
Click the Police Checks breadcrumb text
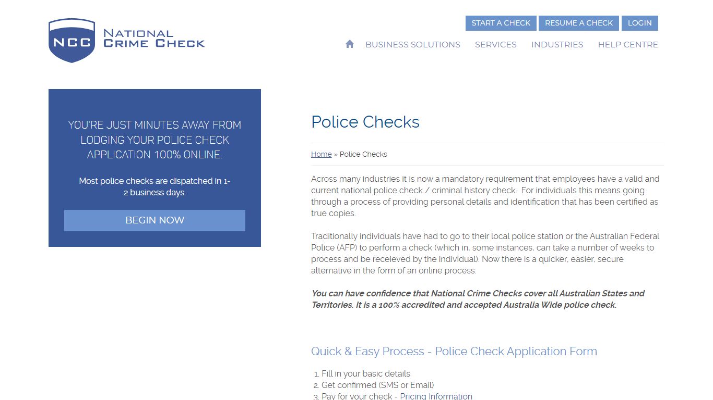[x=363, y=154]
